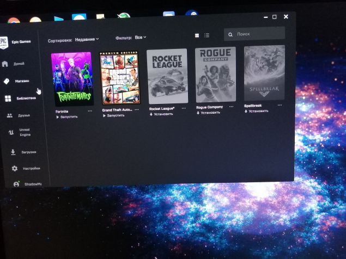Image resolution: width=346 pixels, height=259 pixels.
Task: Click Установить under Rocket League
Action: 161,114
